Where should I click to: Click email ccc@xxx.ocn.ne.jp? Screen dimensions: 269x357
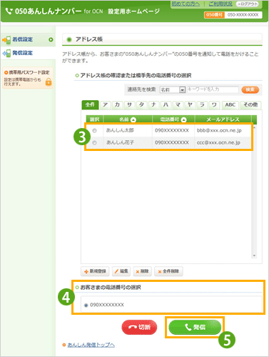218,142
